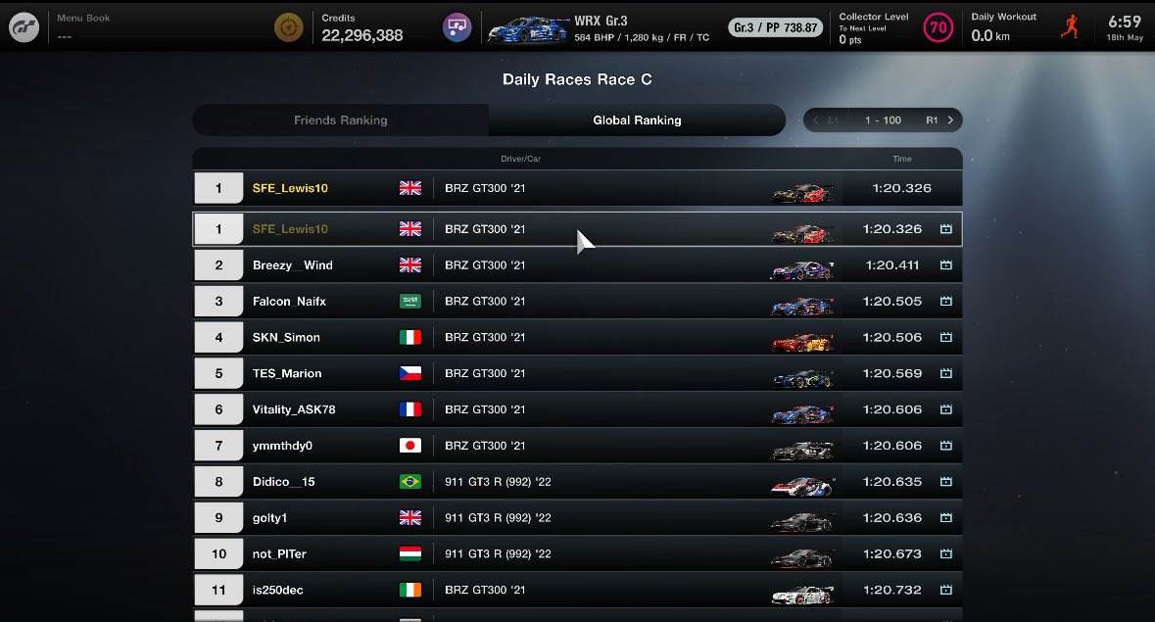Click the Driver/Car column header

(x=521, y=159)
